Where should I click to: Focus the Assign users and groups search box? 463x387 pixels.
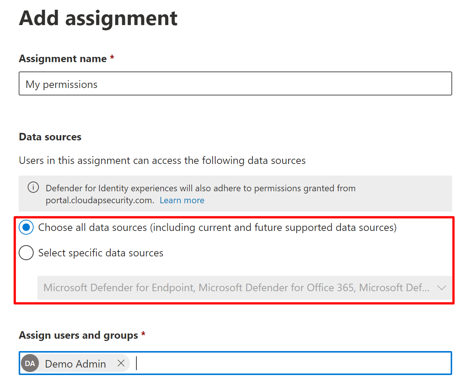[x=291, y=363]
